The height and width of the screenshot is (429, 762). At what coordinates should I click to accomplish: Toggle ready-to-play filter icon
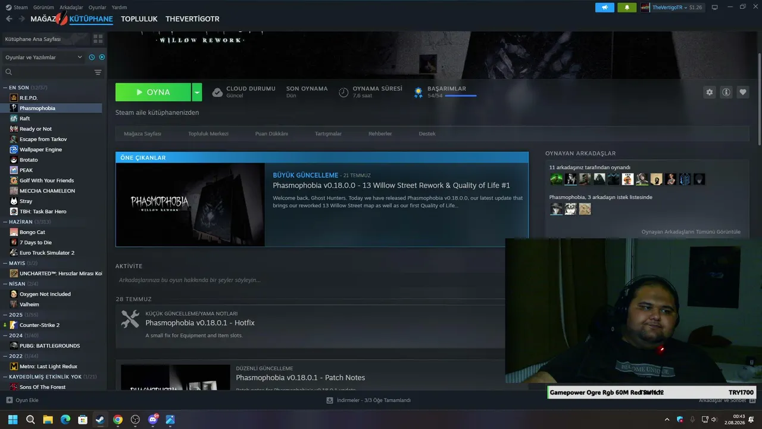point(102,57)
